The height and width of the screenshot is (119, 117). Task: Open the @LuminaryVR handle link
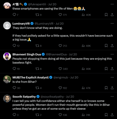44,24
